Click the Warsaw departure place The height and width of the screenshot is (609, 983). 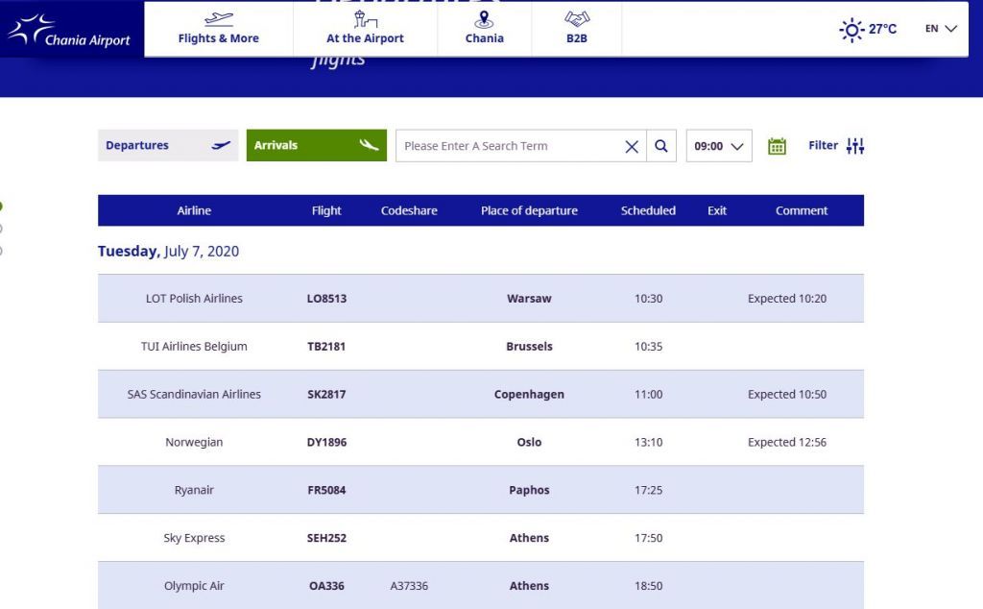[x=529, y=299]
